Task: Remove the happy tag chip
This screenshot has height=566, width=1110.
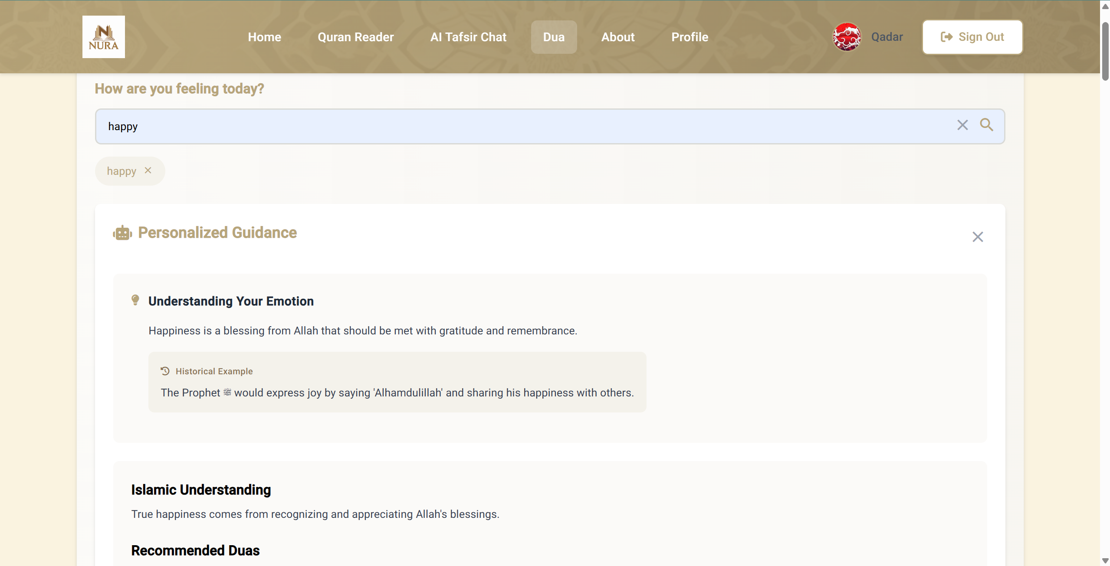Action: point(148,170)
